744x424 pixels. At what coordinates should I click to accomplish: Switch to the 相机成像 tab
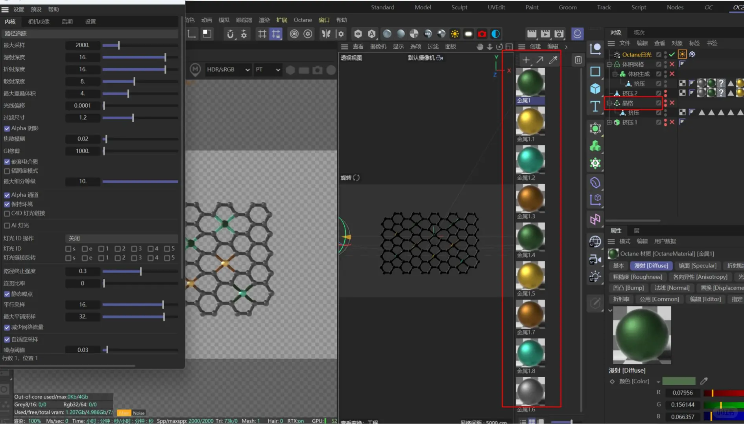39,22
